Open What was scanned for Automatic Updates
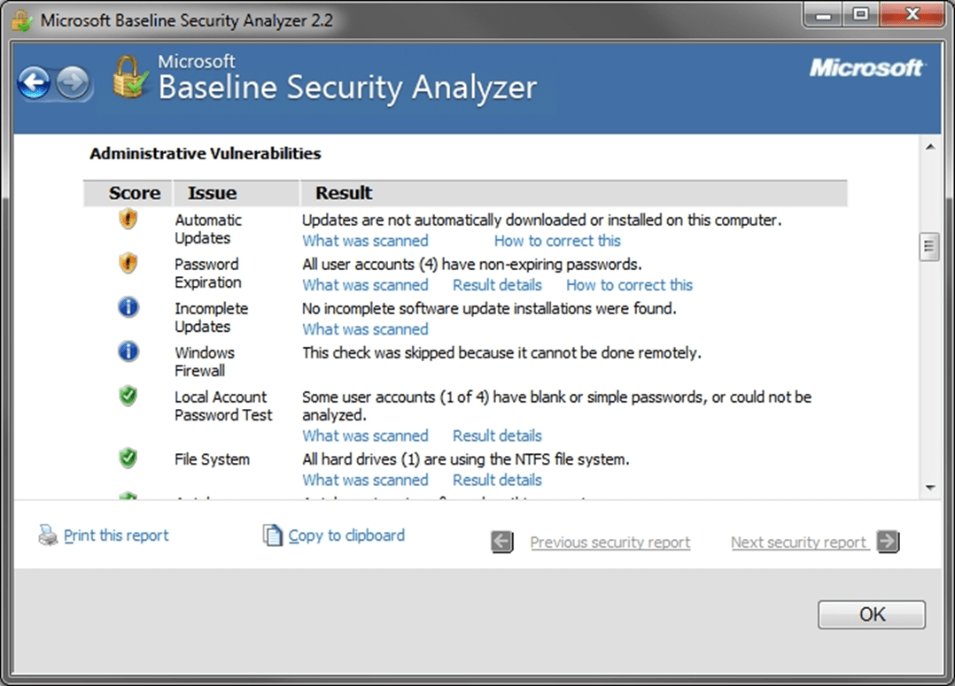This screenshot has height=686, width=955. tap(365, 241)
